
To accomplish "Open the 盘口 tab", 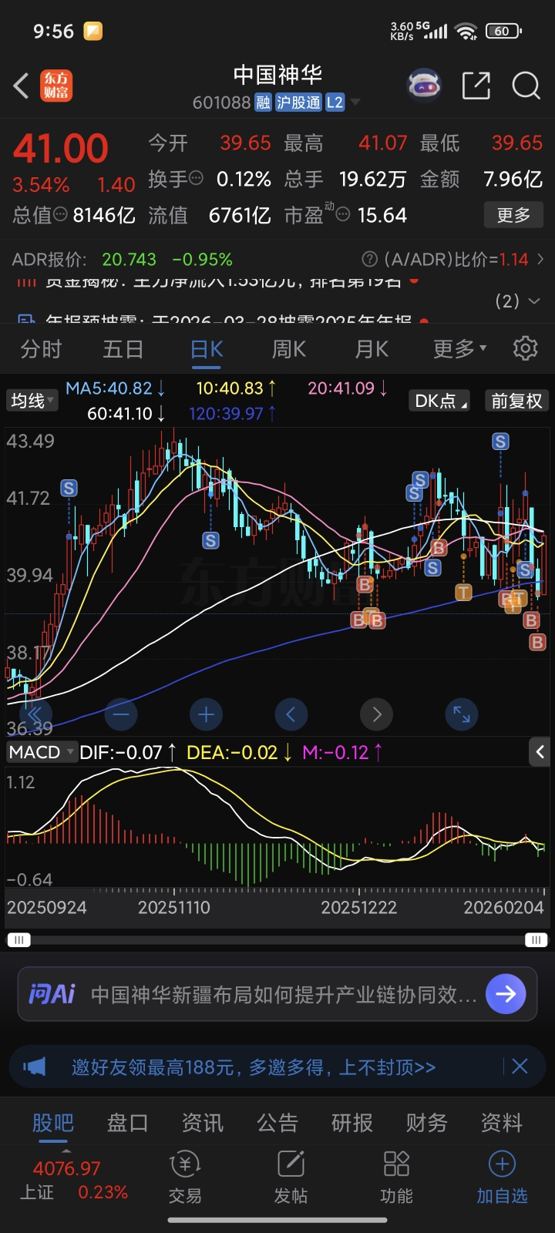I will click(x=128, y=1122).
